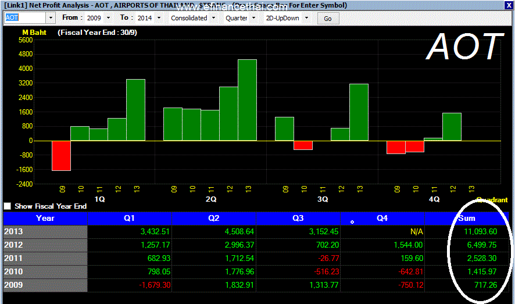
Task: Click the -26.77 Q3 2011 cell
Action: [x=298, y=258]
